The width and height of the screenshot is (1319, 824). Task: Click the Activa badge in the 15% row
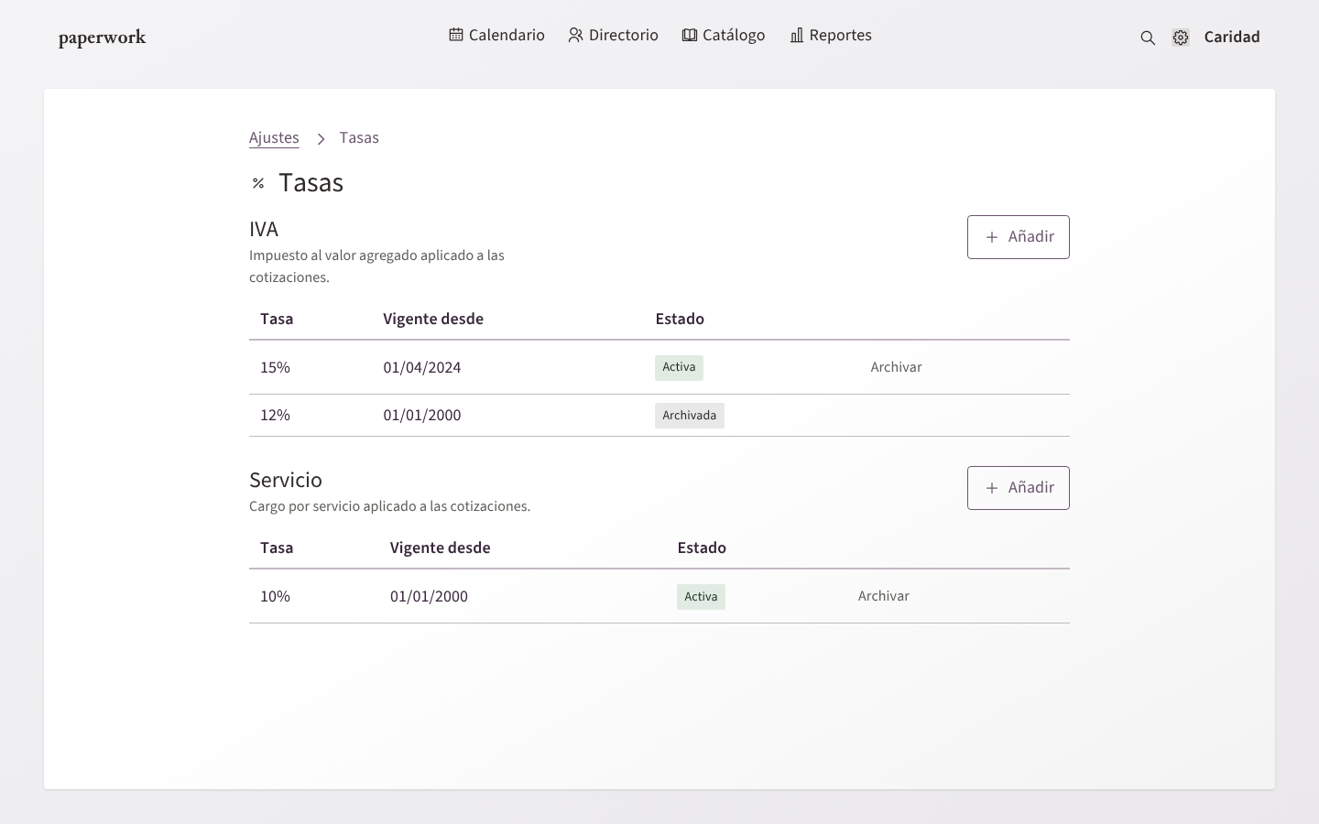(679, 367)
